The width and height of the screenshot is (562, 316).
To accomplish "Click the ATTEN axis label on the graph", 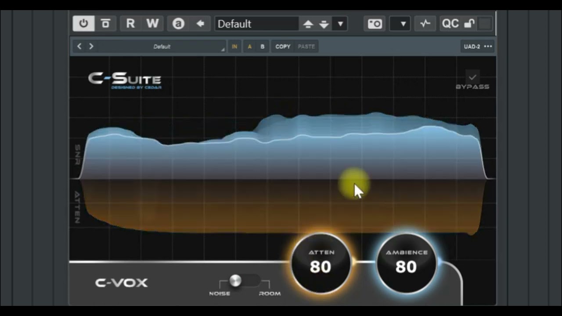I will point(78,207).
